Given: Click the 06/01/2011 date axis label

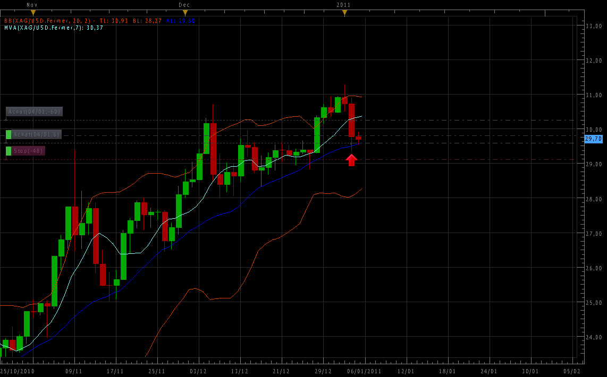Looking at the screenshot, I should click(365, 371).
